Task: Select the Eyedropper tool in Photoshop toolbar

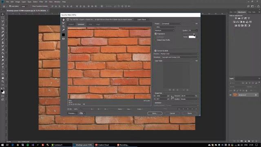Action: [x=3, y=32]
